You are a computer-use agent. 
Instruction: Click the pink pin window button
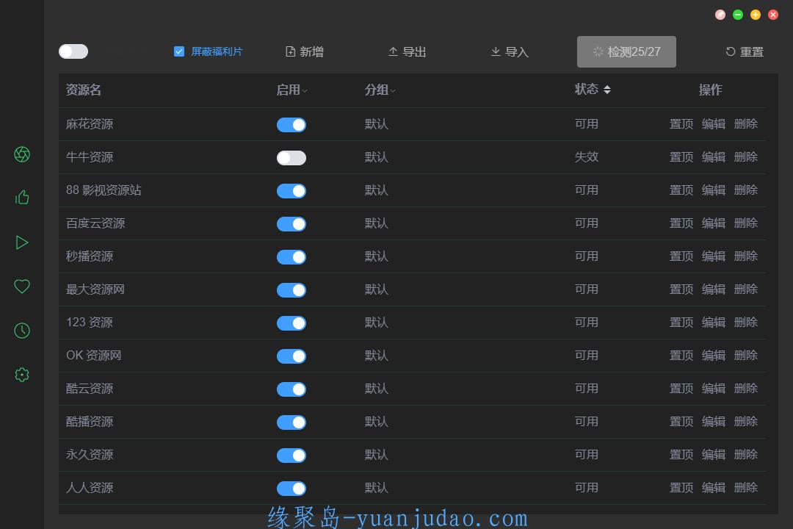(720, 15)
